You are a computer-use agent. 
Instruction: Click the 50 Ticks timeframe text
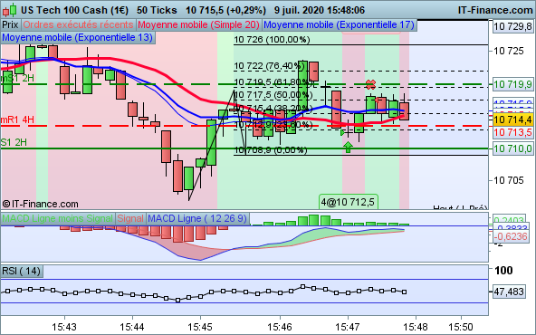[x=157, y=10]
